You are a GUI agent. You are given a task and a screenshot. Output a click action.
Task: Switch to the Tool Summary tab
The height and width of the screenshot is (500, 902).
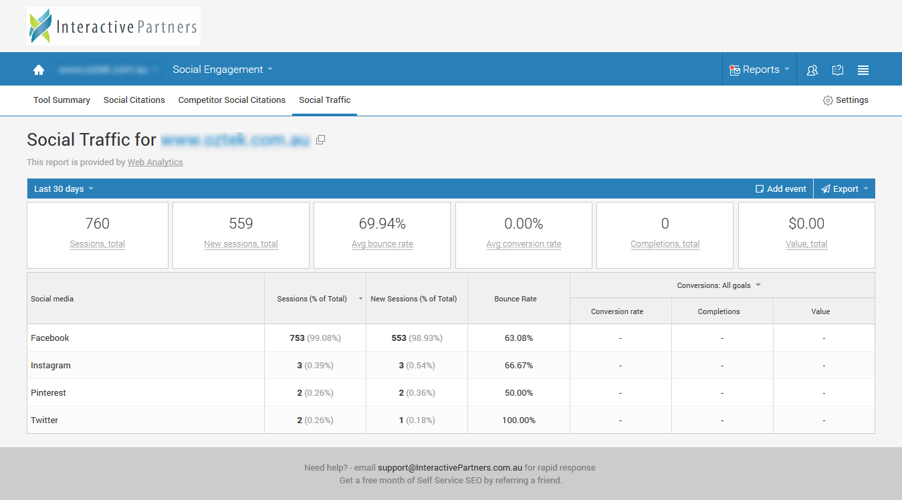click(x=62, y=100)
